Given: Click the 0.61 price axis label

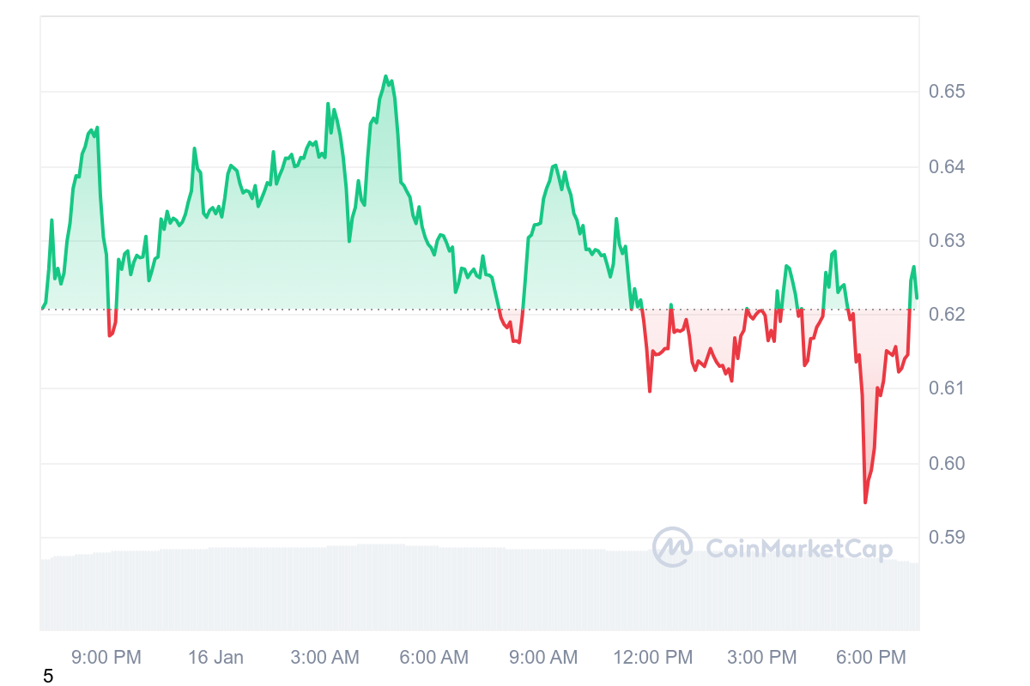Looking at the screenshot, I should 948,389.
